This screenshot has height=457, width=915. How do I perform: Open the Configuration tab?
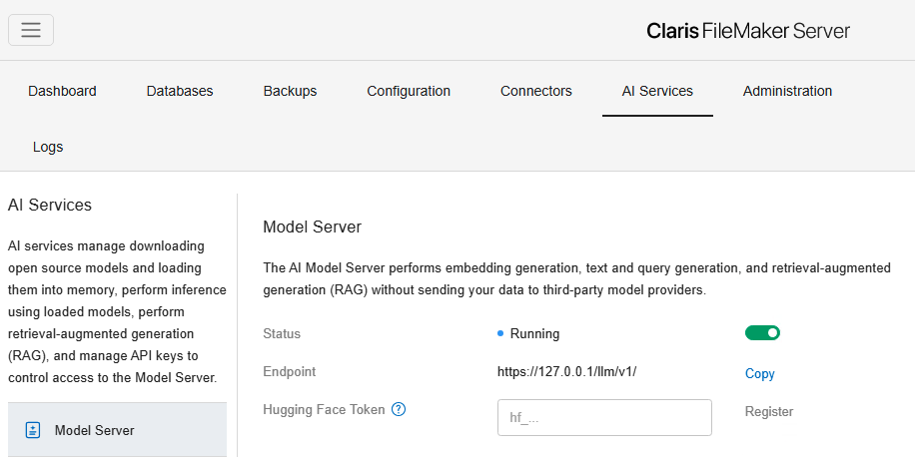[409, 91]
